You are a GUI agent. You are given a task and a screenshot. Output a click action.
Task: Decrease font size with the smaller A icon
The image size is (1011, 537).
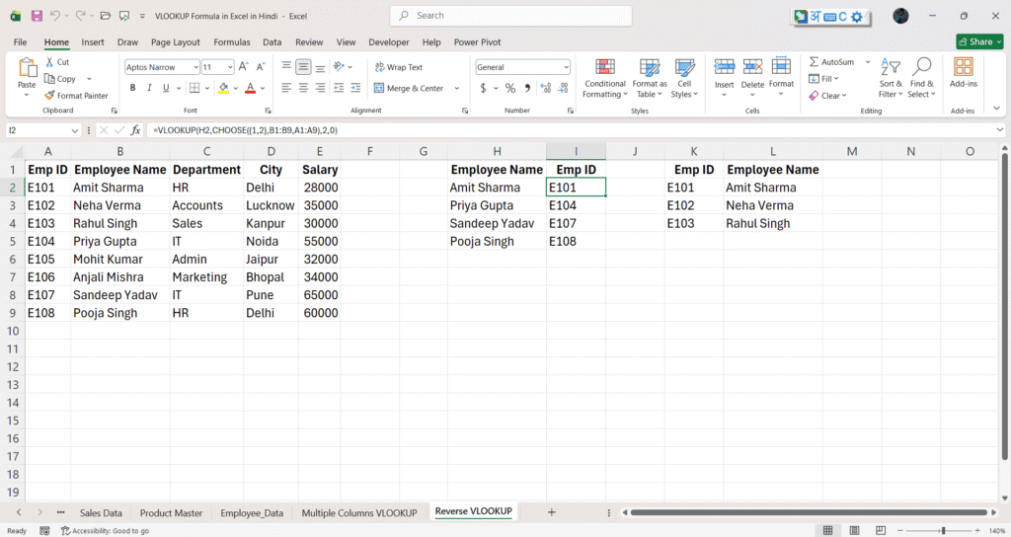261,66
